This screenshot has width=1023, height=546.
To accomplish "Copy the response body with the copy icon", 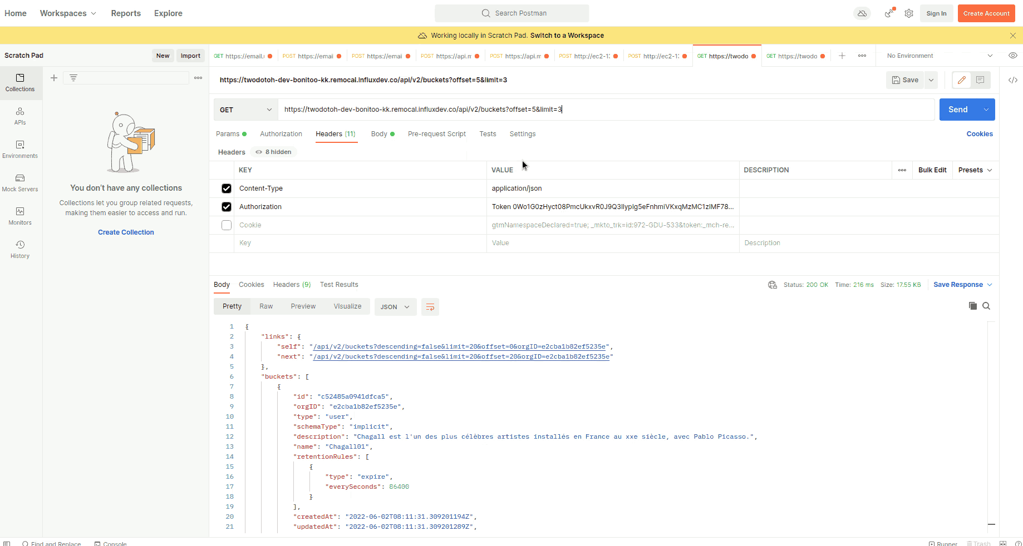I will tap(973, 306).
